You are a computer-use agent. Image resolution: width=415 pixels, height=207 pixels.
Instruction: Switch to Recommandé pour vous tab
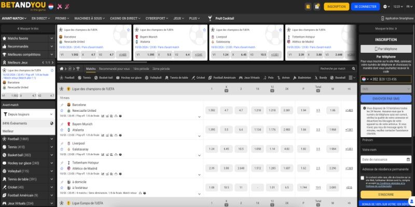tap(114, 69)
